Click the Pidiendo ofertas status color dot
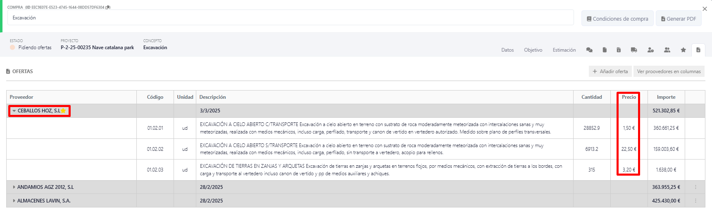This screenshot has width=712, height=212. pos(13,48)
